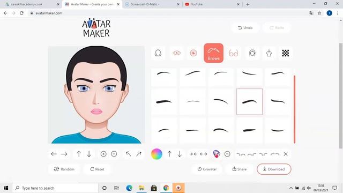The image size is (343, 193).
Task: Open the clothes shirt category
Action: tap(269, 53)
